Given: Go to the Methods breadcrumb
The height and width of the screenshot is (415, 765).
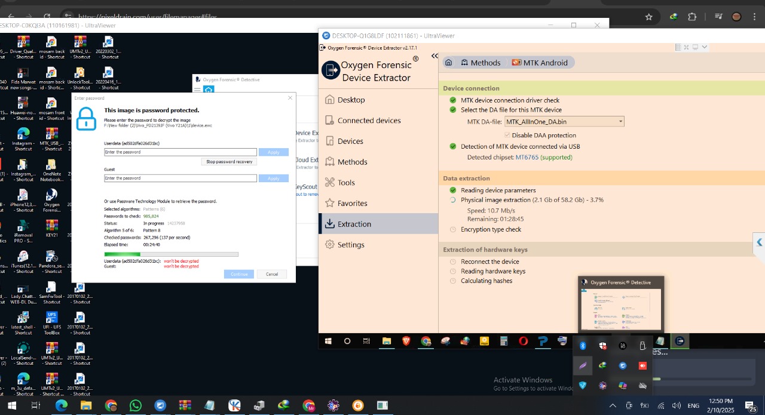Looking at the screenshot, I should [481, 63].
